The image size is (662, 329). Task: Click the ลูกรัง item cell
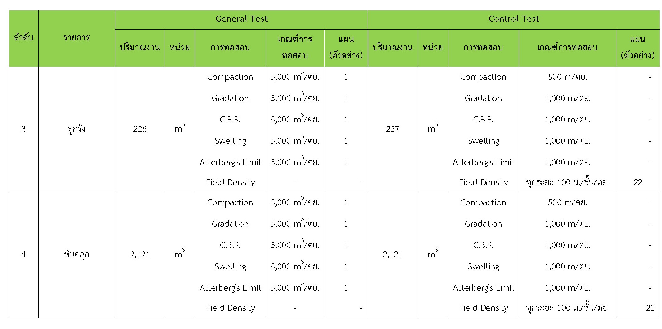click(77, 129)
